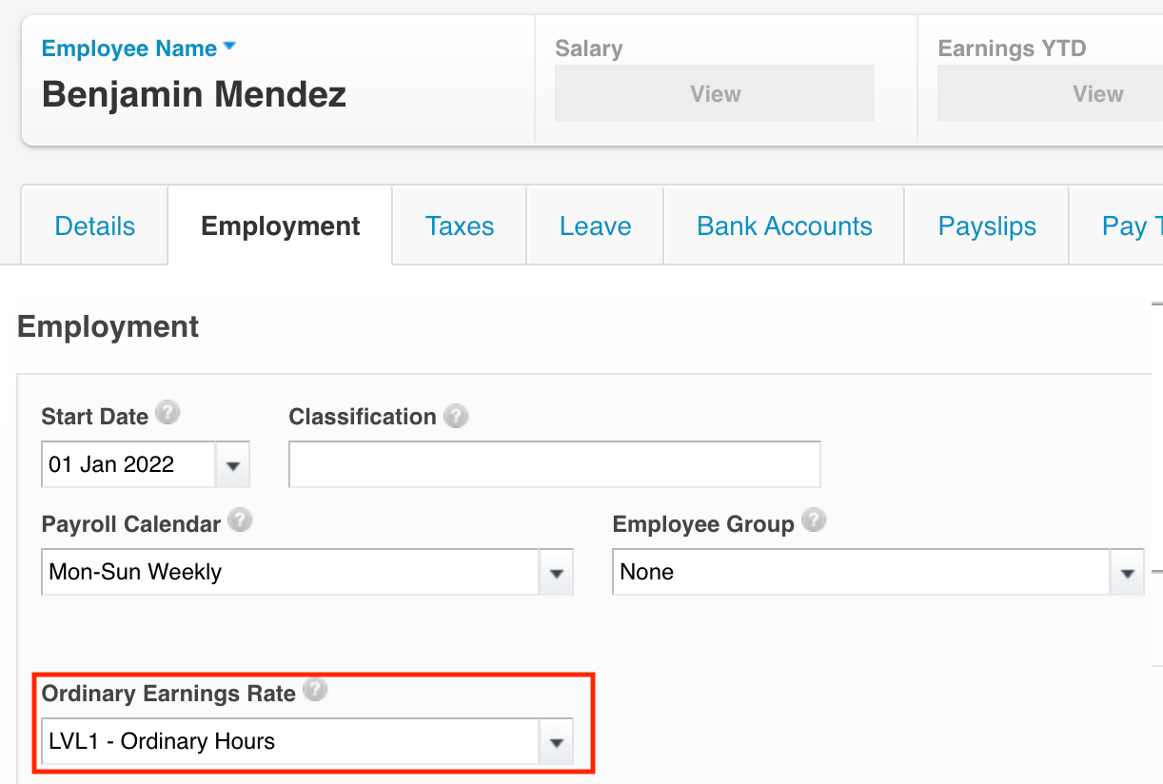Image resolution: width=1163 pixels, height=784 pixels.
Task: Expand the Start Date date picker
Action: click(234, 464)
